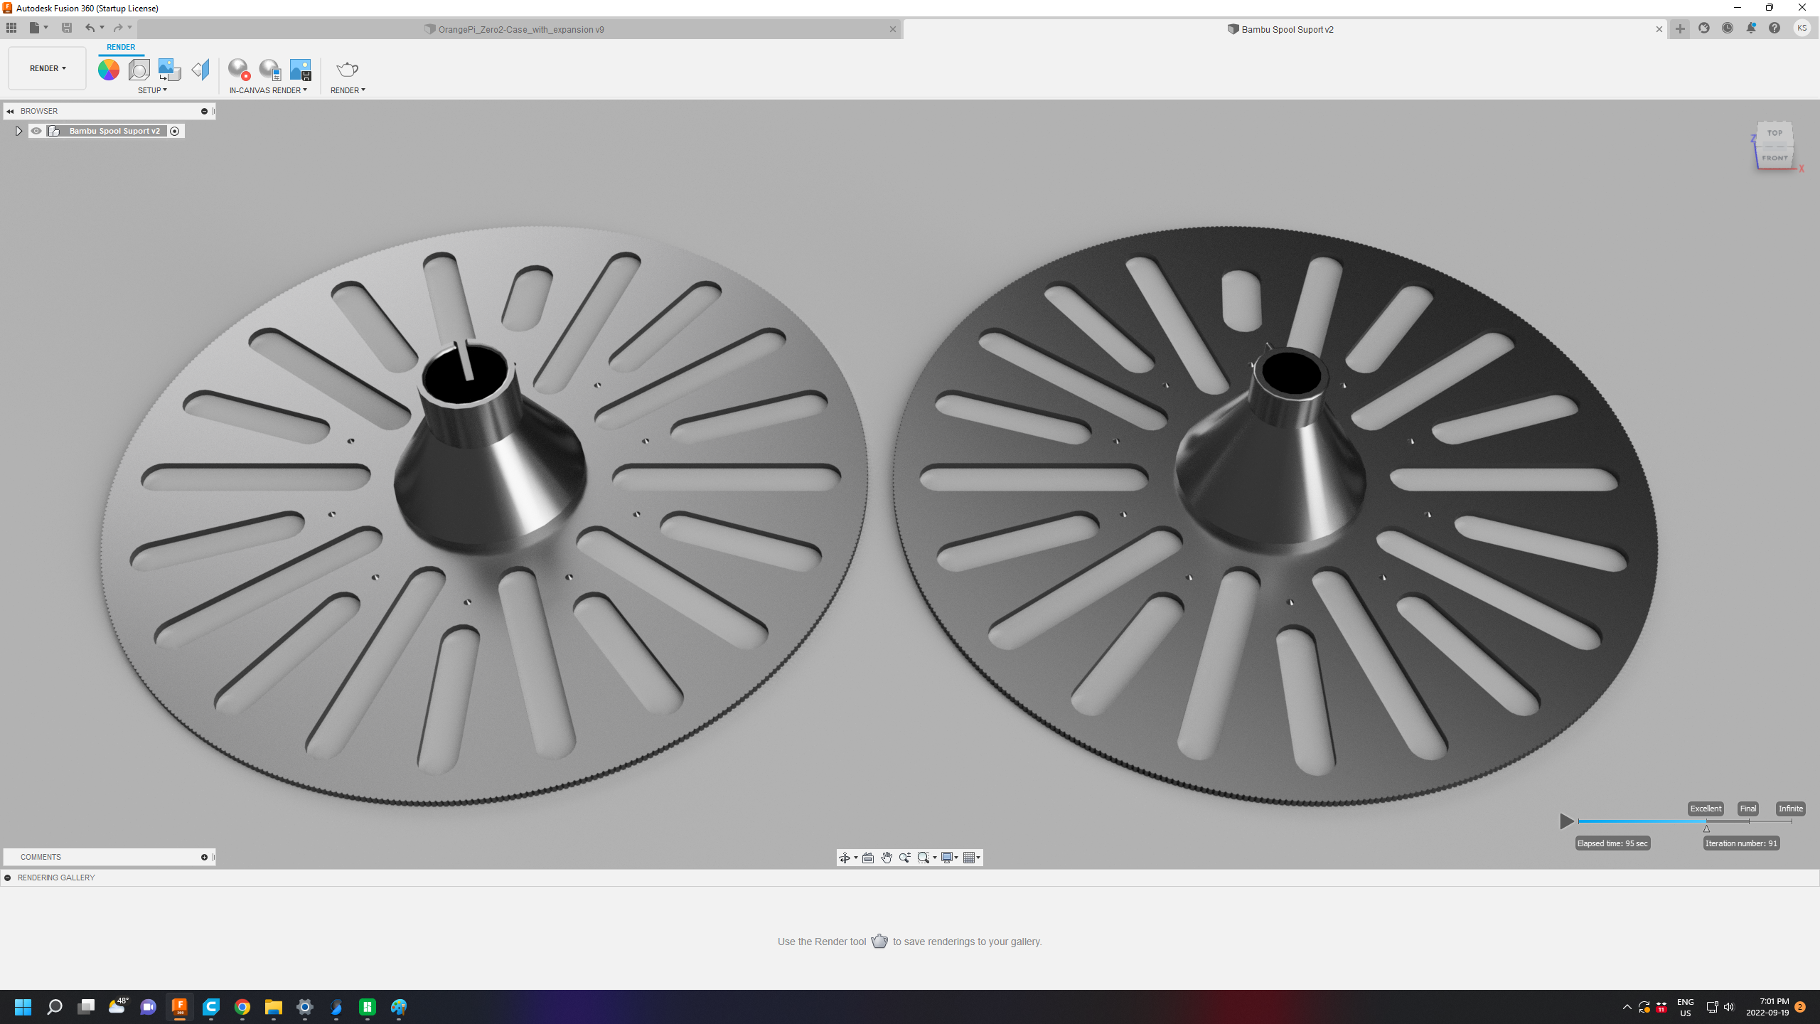Collapse the Rendering Gallery panel toggle

(x=8, y=878)
